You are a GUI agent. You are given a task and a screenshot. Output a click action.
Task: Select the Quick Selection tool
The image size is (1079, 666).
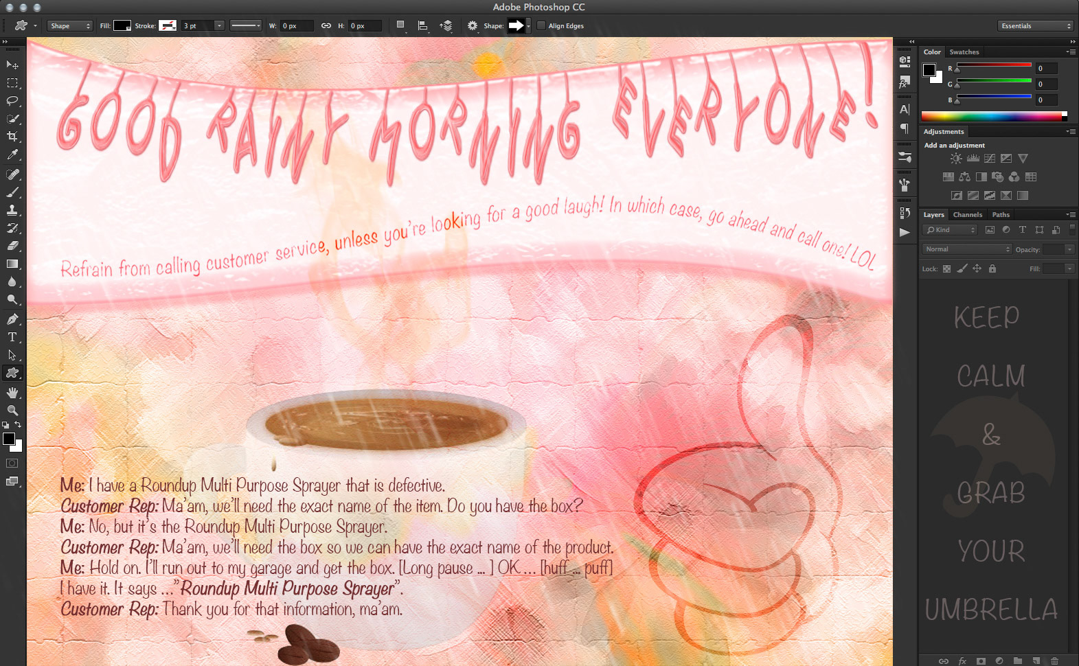[x=12, y=119]
